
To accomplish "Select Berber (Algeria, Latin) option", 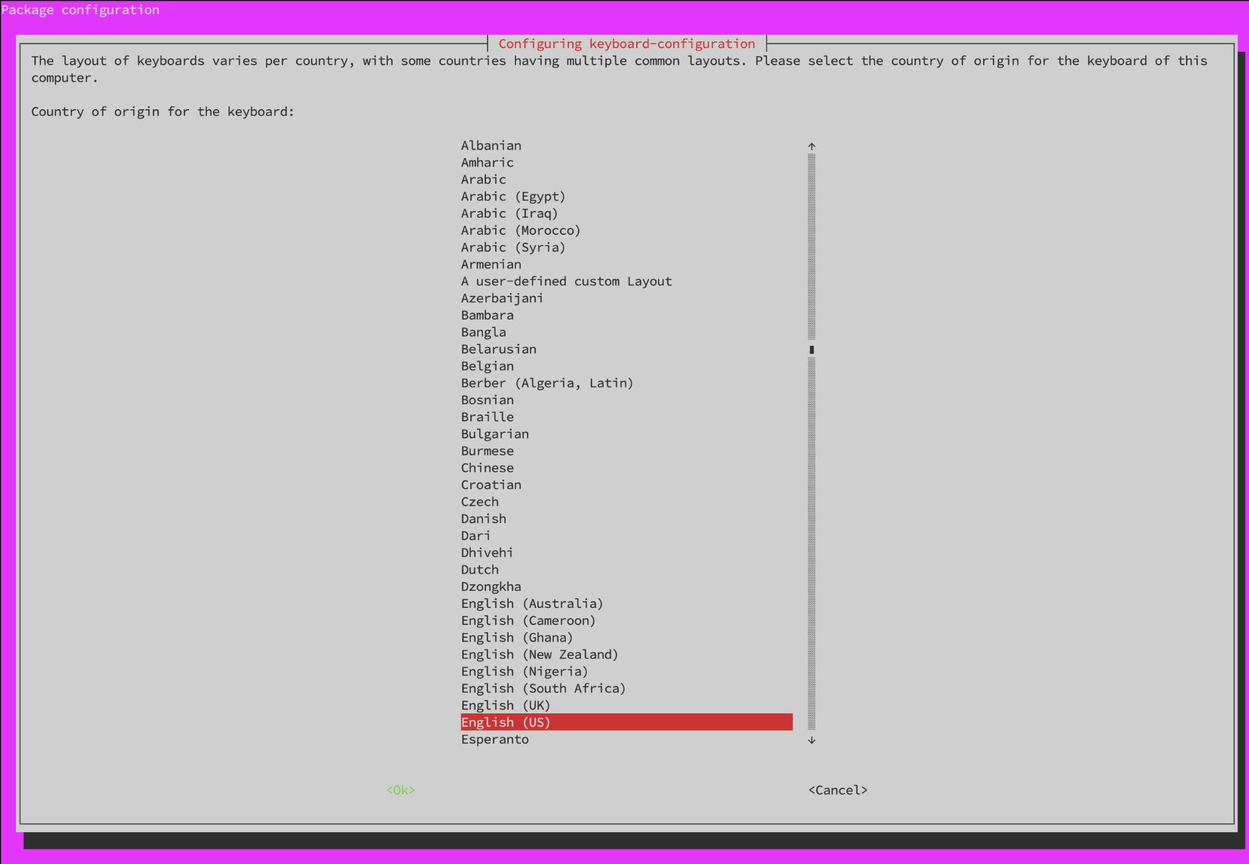I will click(547, 384).
